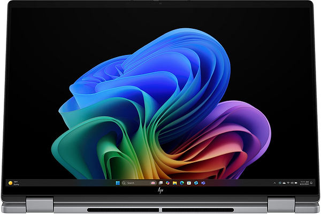Check the battery status icon

(296, 183)
